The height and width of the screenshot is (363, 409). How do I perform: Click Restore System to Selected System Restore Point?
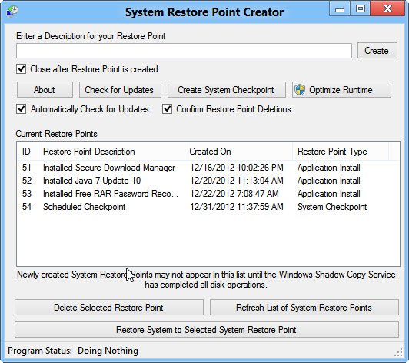pyautogui.click(x=207, y=330)
